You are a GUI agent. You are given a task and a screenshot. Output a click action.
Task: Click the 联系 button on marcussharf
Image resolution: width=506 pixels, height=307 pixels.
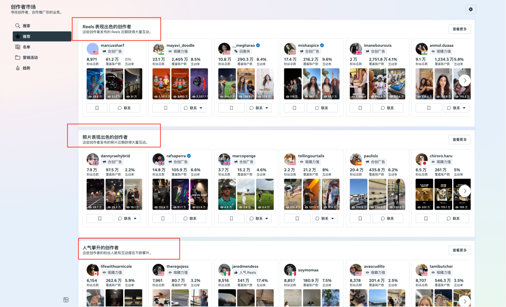click(x=125, y=107)
